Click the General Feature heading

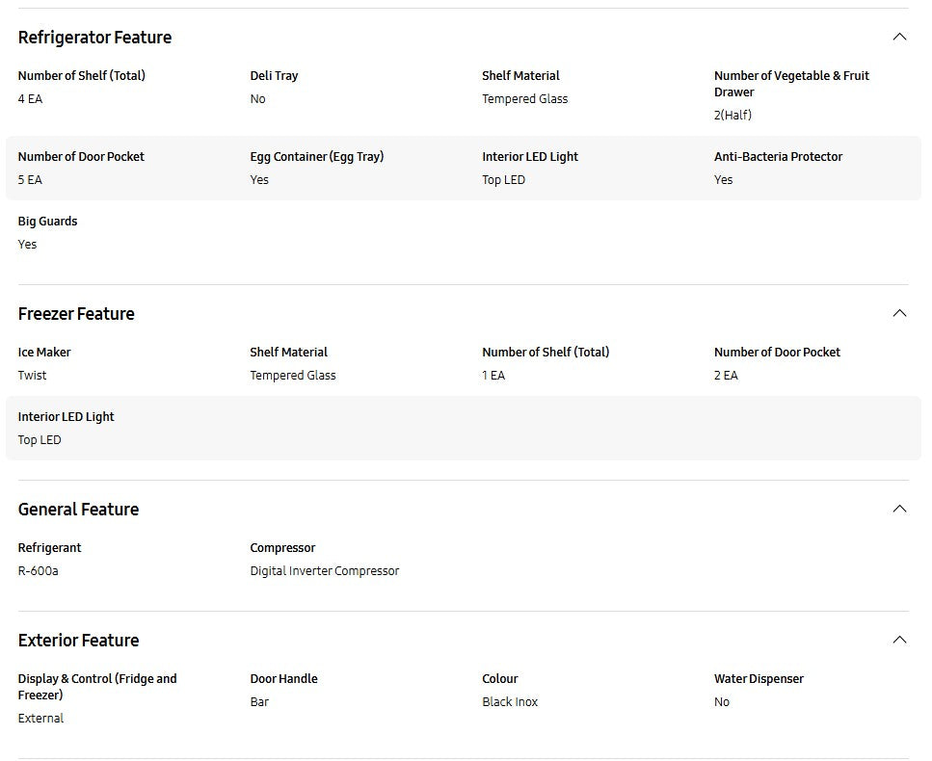(78, 510)
